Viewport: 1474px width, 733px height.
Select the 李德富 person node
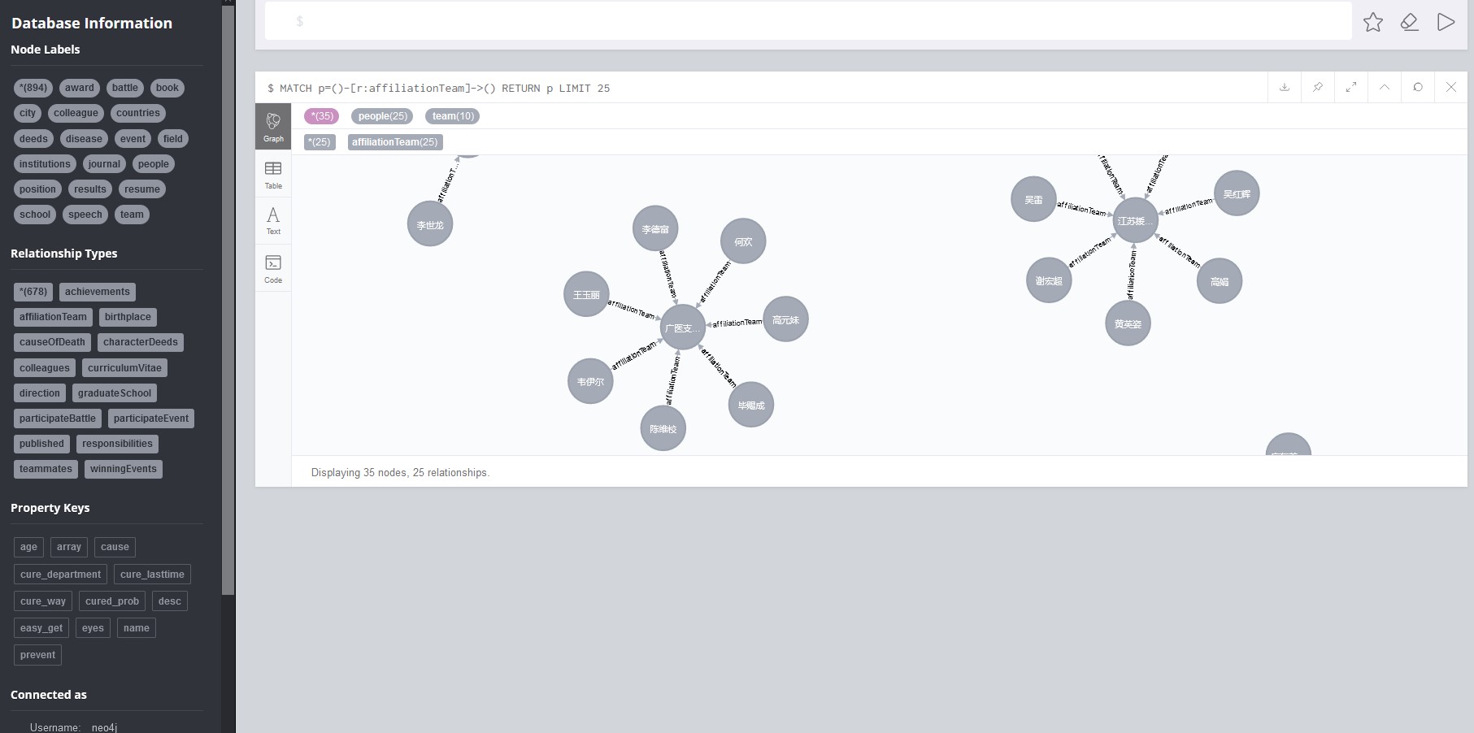click(x=655, y=229)
